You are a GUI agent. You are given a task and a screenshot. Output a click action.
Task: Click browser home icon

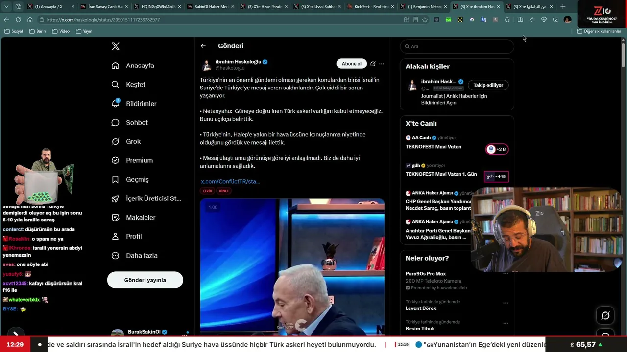(x=30, y=20)
